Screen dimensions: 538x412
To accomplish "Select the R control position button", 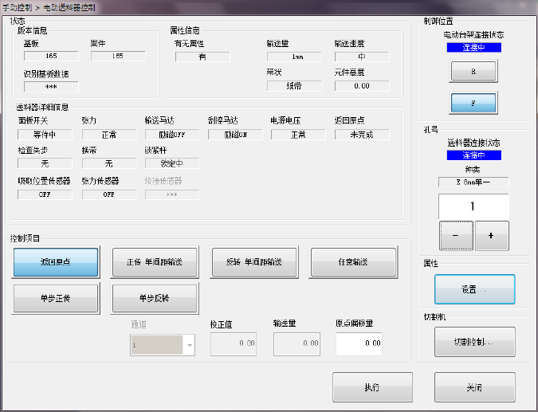I will [473, 72].
